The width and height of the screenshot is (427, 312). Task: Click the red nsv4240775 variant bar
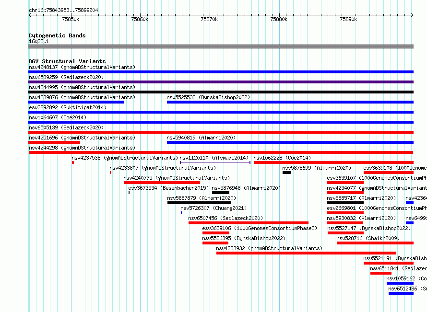(162, 183)
